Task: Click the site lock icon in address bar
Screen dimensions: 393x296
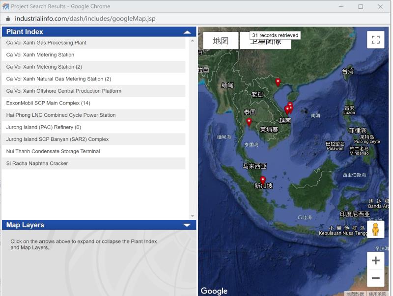Action: tap(8, 19)
